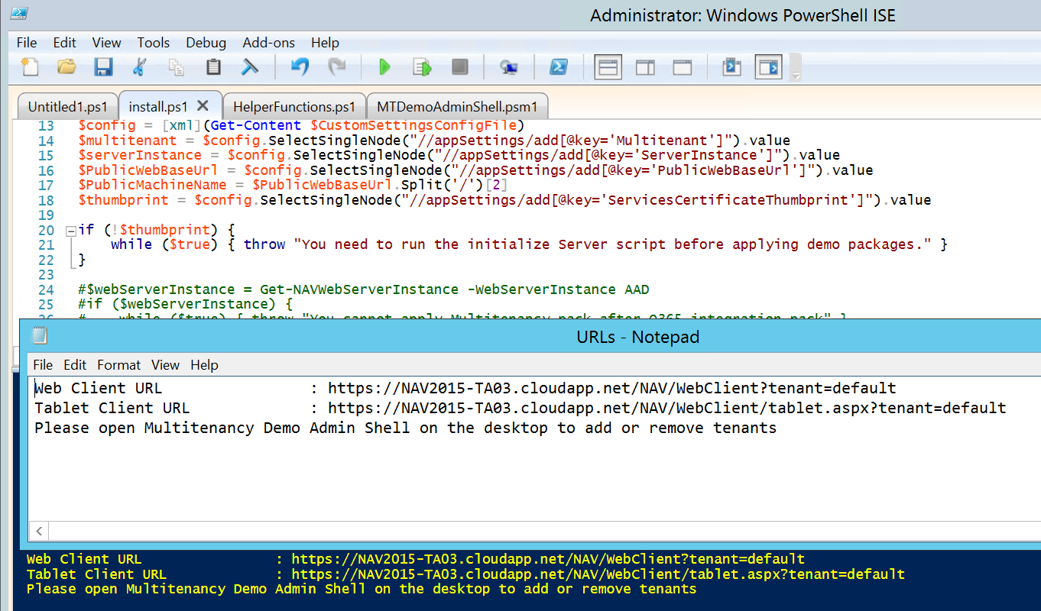
Task: Collapse the if block on line 20
Action: tap(71, 230)
